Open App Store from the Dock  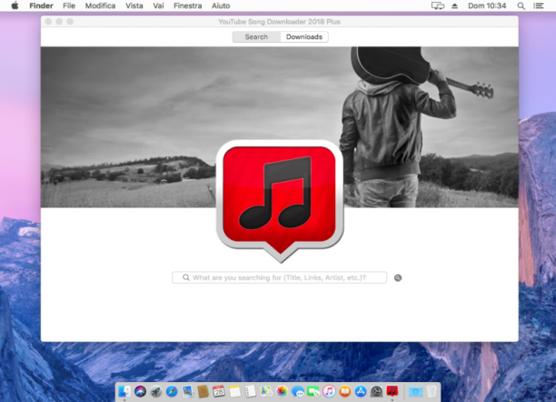tap(361, 391)
